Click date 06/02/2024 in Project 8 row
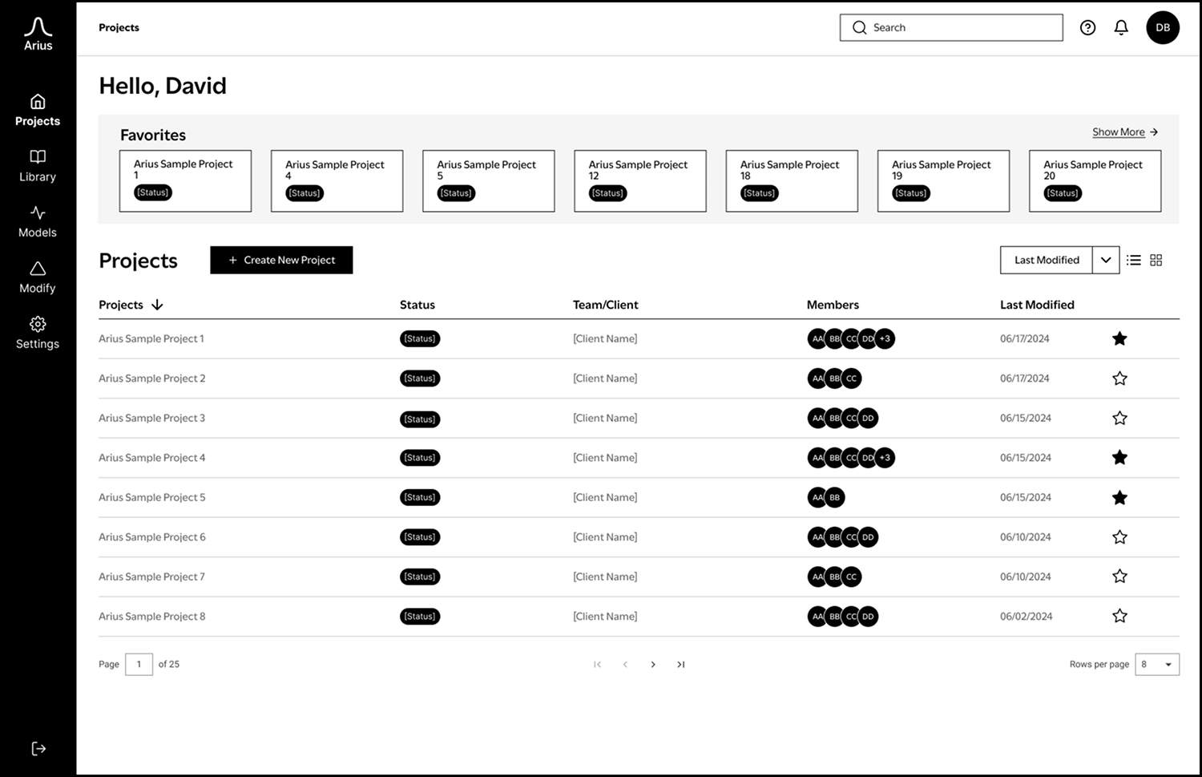Image resolution: width=1202 pixels, height=777 pixels. tap(1027, 617)
